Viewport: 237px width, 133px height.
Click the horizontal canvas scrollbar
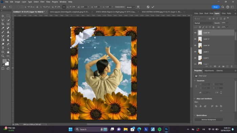pos(118,125)
